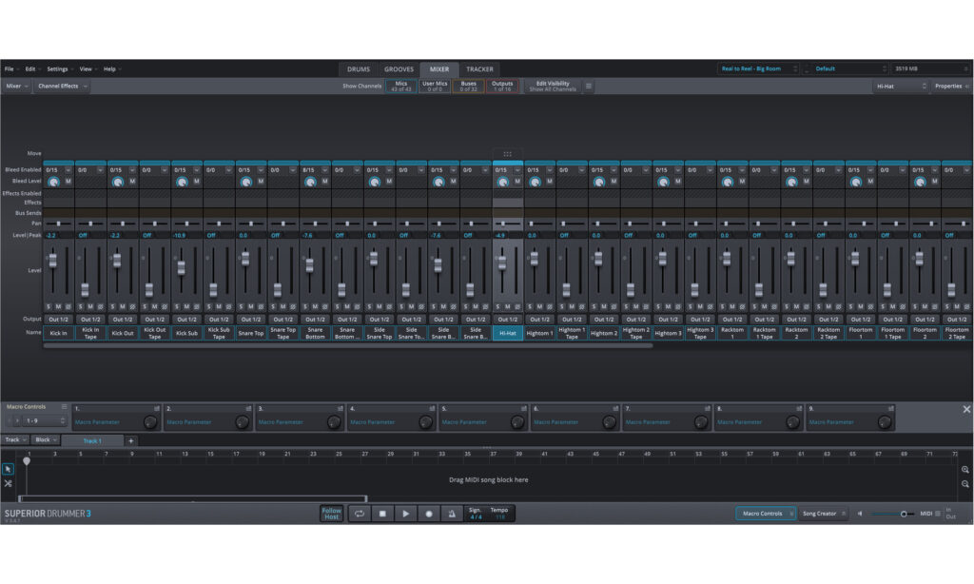Select the scissors cut tool

coord(8,483)
